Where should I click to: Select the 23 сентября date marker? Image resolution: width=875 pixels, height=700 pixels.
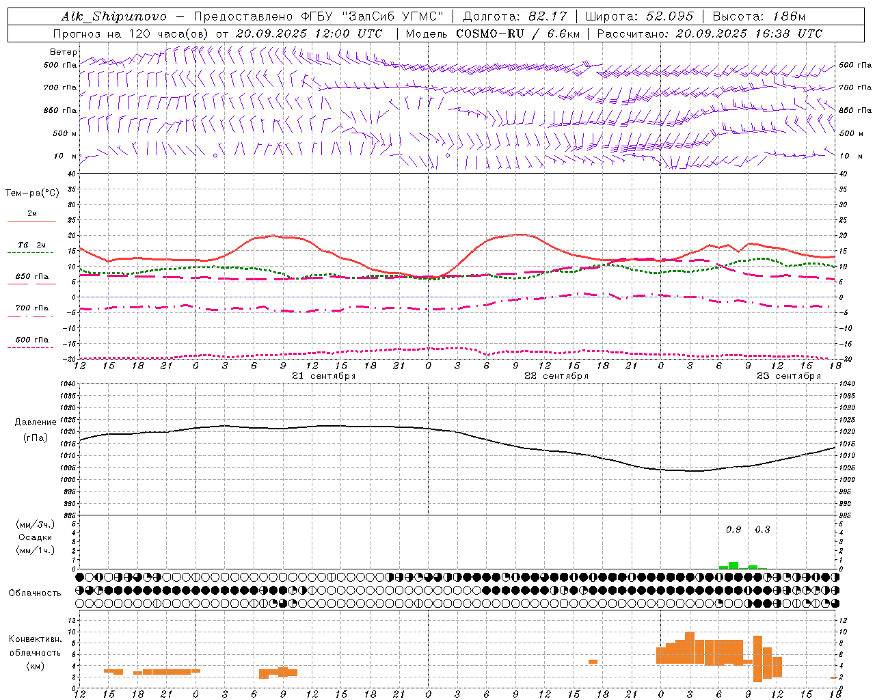789,376
